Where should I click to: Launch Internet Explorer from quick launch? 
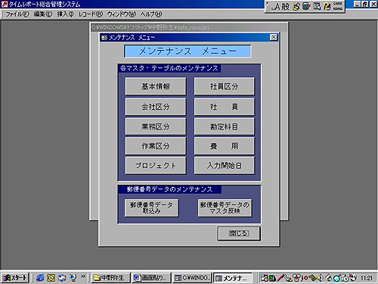pyautogui.click(x=40, y=278)
